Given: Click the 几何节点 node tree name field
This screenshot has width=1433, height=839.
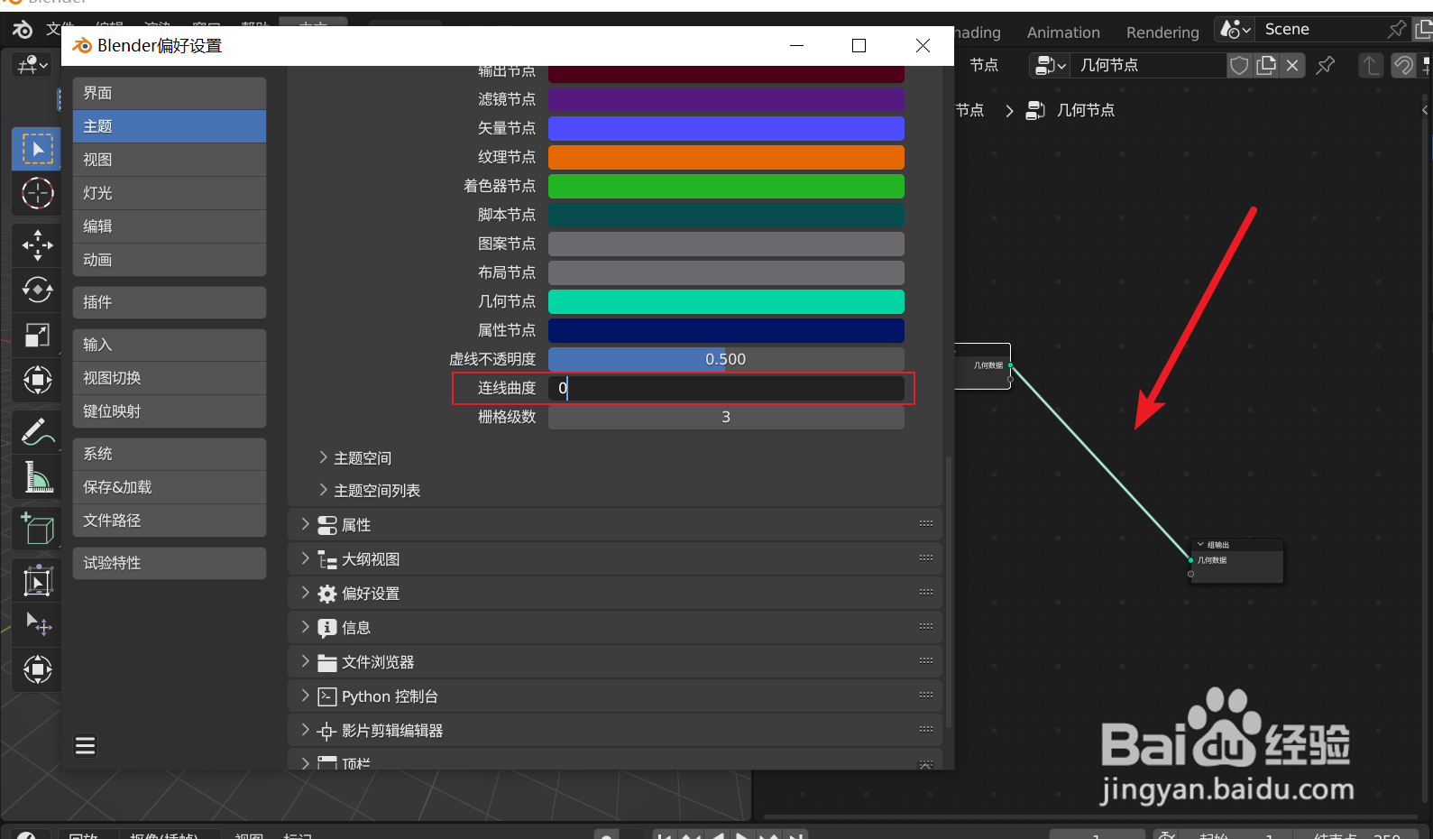Looking at the screenshot, I should coord(1149,65).
